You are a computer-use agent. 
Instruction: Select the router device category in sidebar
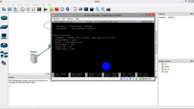(x=4, y=18)
